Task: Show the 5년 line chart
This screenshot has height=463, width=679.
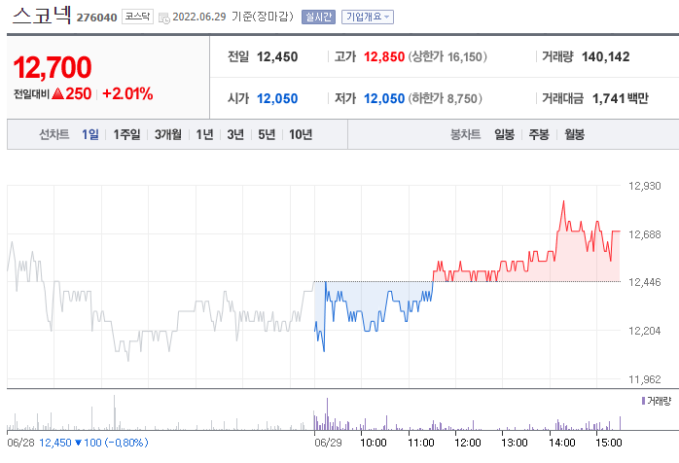Action: pos(267,134)
